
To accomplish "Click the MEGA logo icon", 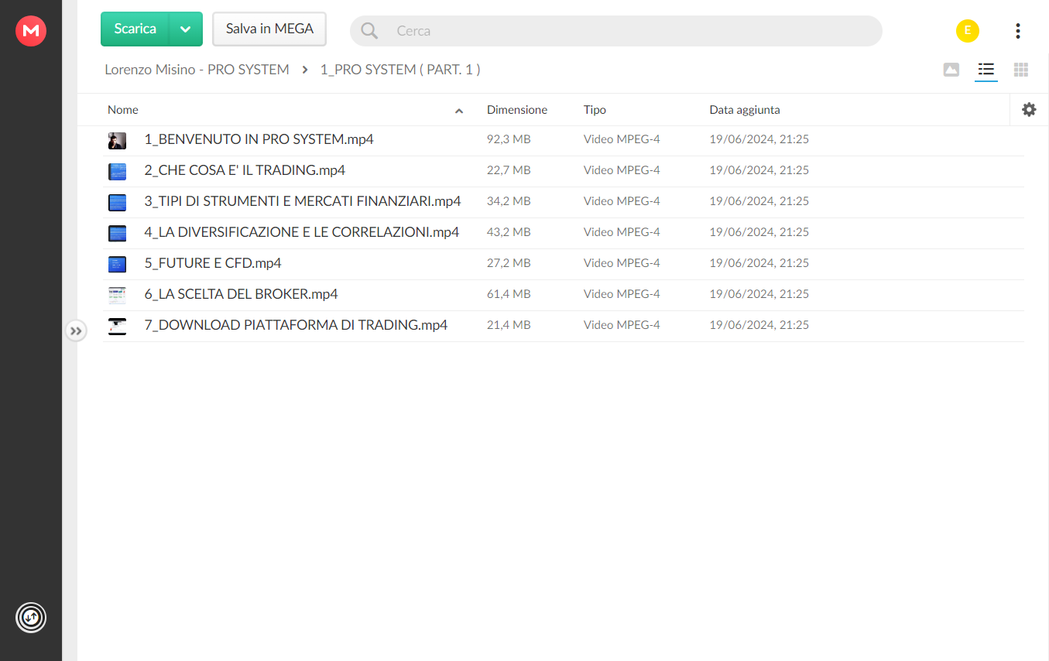I will tap(31, 31).
